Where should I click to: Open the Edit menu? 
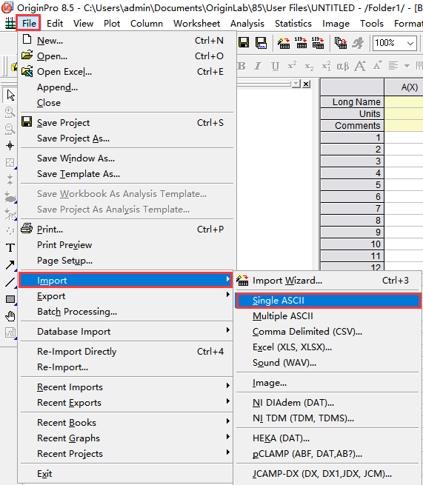[x=55, y=24]
